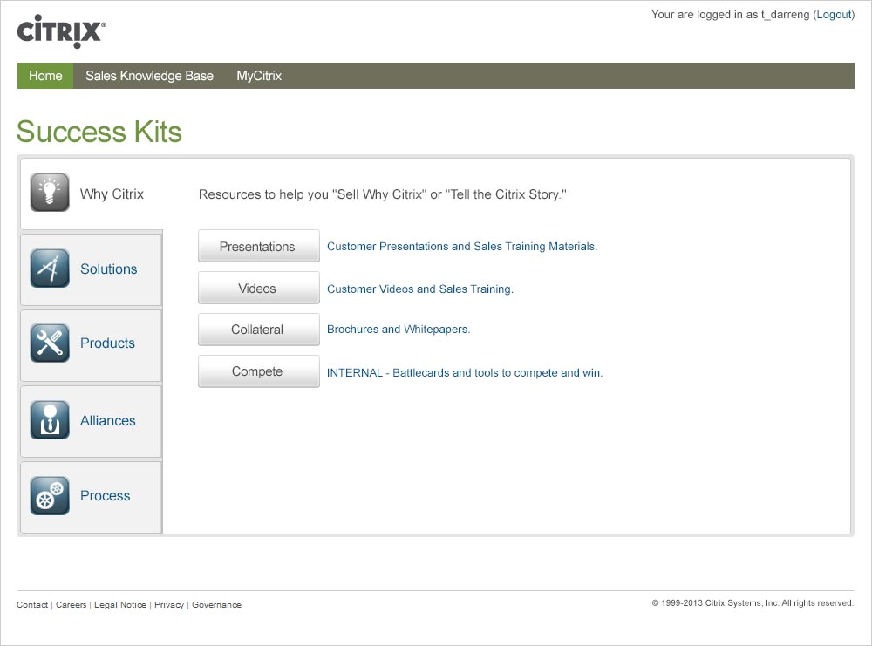The height and width of the screenshot is (646, 872).
Task: Select the Why Citrix tab label
Action: [112, 194]
